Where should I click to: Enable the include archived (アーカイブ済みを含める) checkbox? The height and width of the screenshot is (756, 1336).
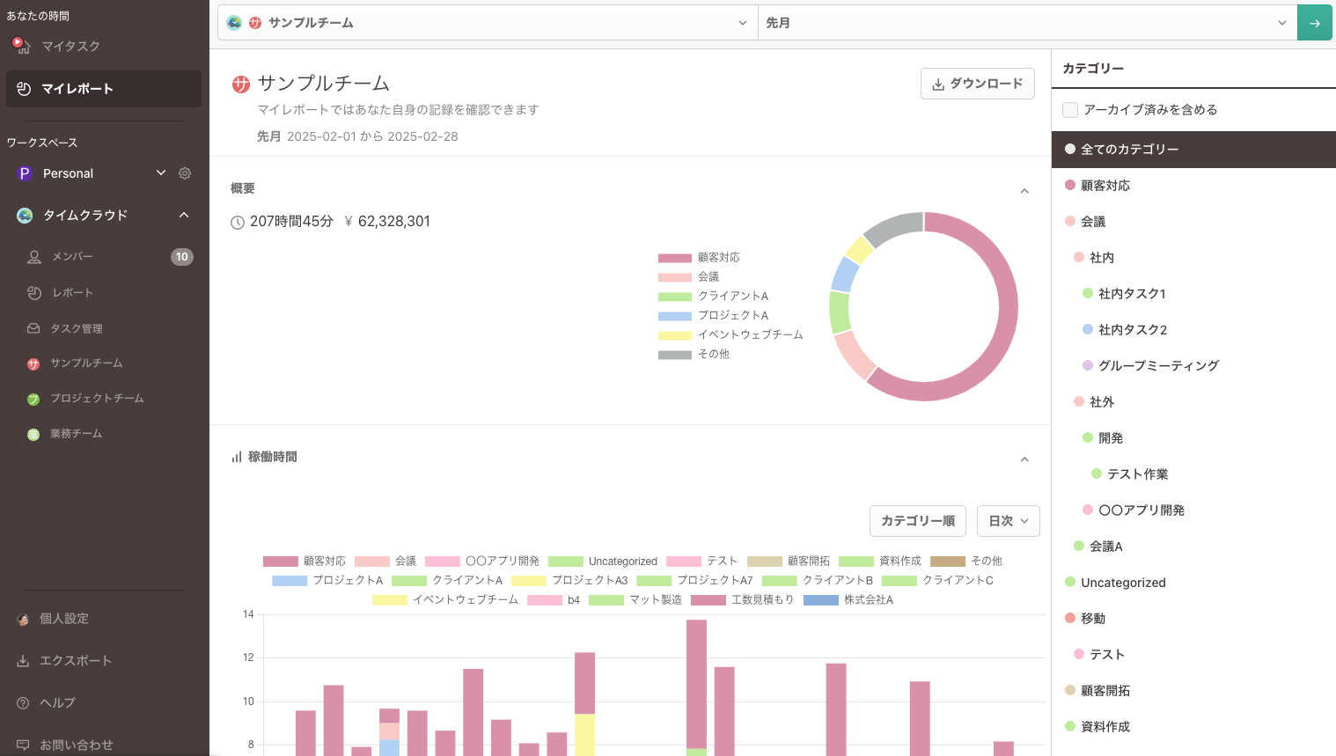pyautogui.click(x=1070, y=110)
